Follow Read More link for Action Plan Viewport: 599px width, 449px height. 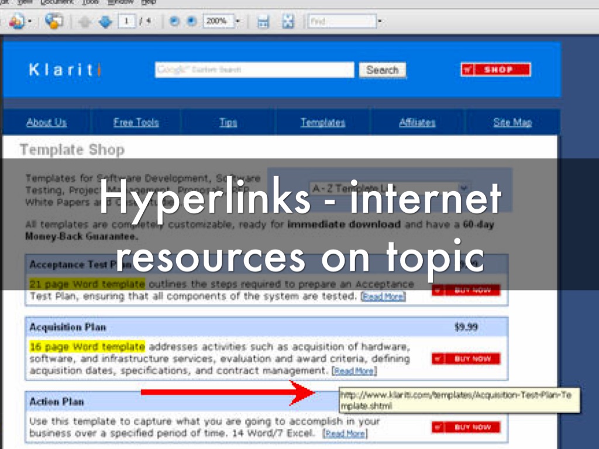click(x=346, y=434)
